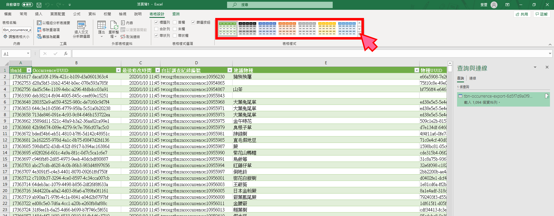Click 調整表格大小 resize table
554x216 pixels.
click(16, 37)
